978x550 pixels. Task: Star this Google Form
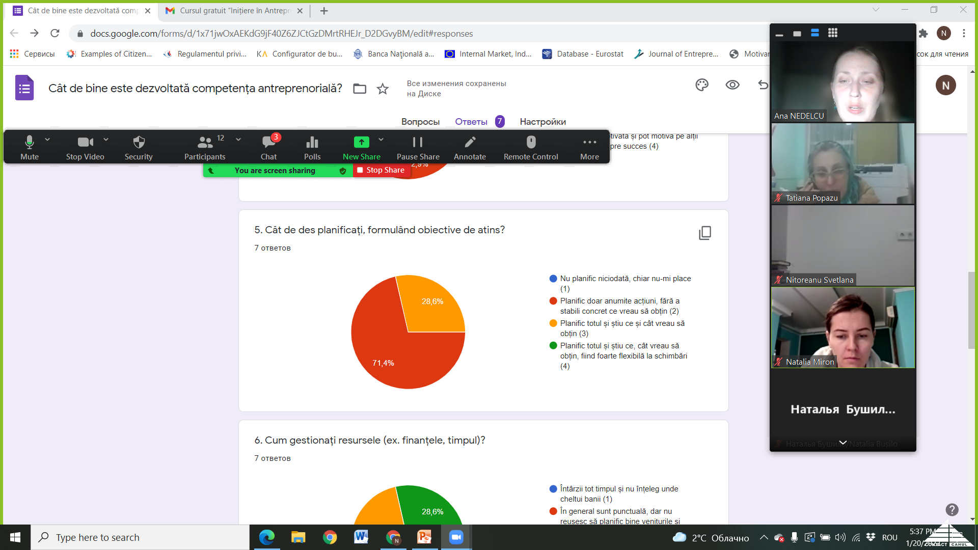[x=383, y=89]
